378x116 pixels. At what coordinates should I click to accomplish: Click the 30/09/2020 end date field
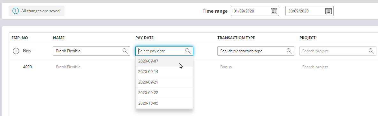point(309,11)
